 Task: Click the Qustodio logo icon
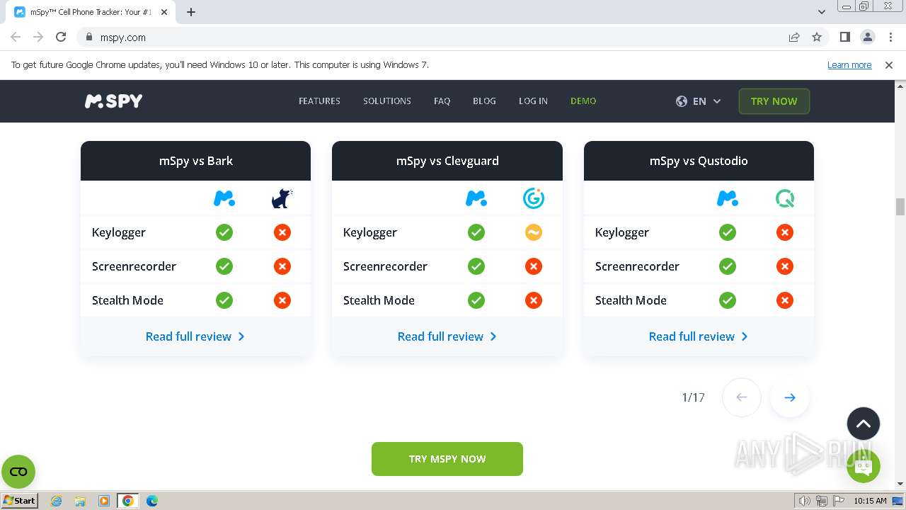coord(785,199)
